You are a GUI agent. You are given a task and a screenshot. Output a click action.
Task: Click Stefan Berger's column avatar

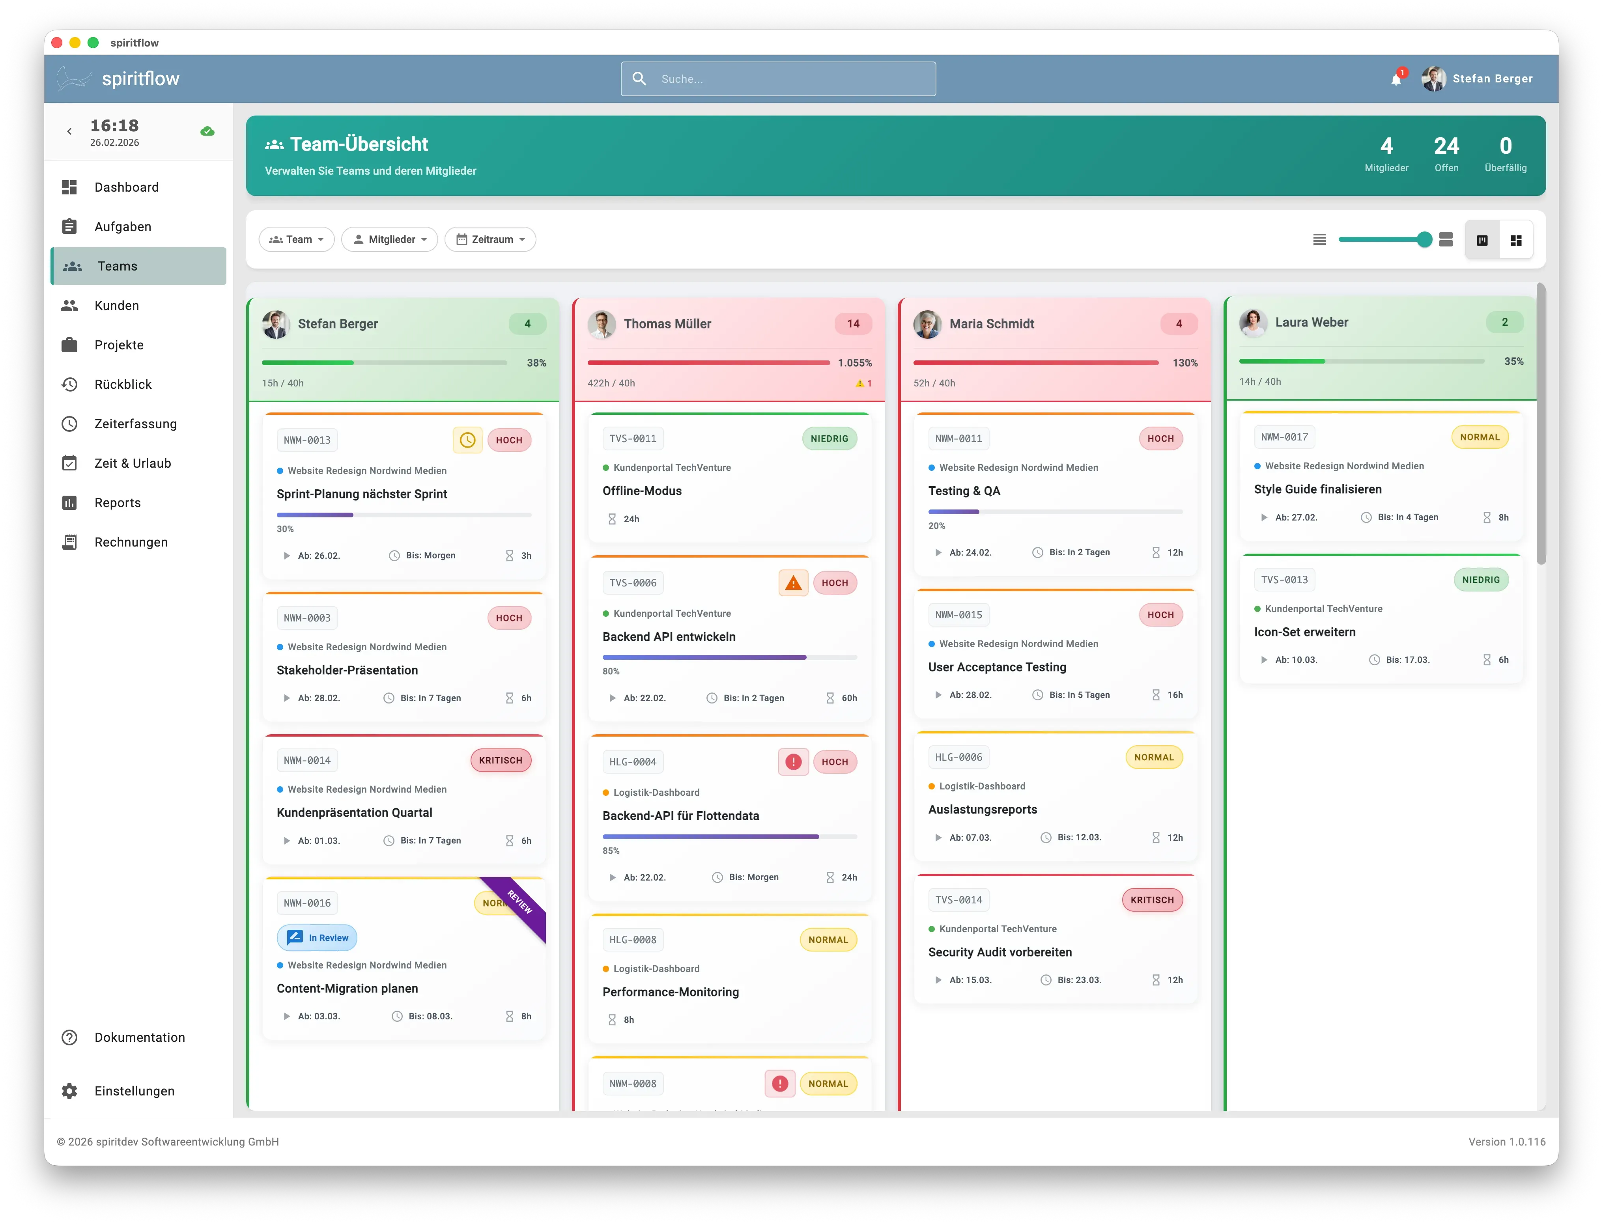coord(276,324)
